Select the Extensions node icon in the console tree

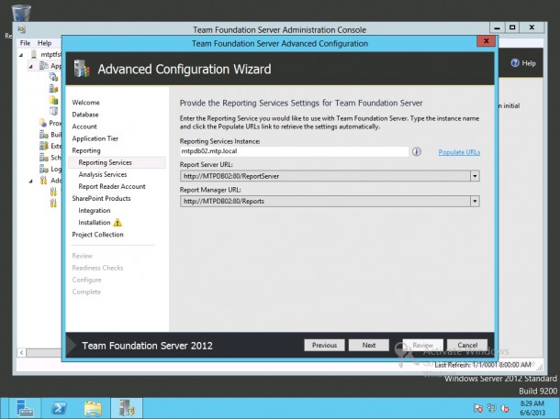(x=43, y=146)
